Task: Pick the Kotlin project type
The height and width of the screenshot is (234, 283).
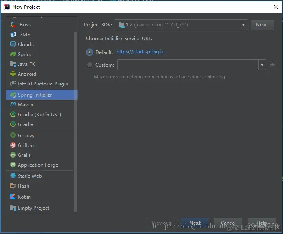Action: pyautogui.click(x=40, y=197)
